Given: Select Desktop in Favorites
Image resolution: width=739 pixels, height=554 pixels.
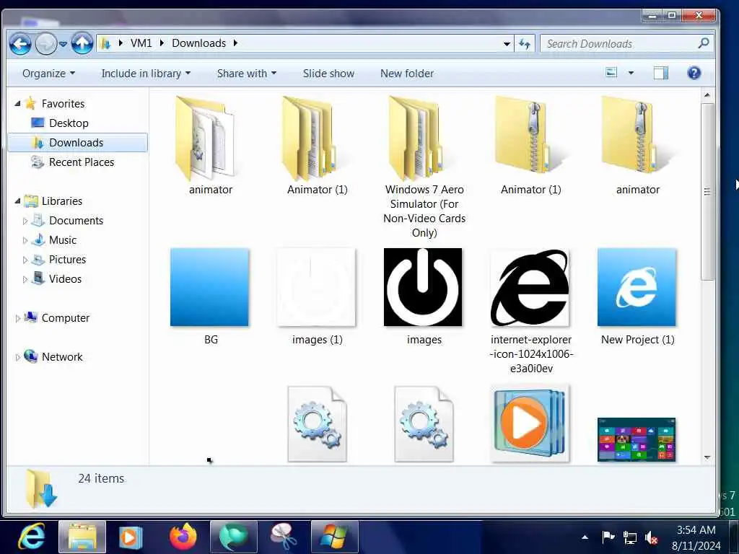Looking at the screenshot, I should [x=69, y=123].
